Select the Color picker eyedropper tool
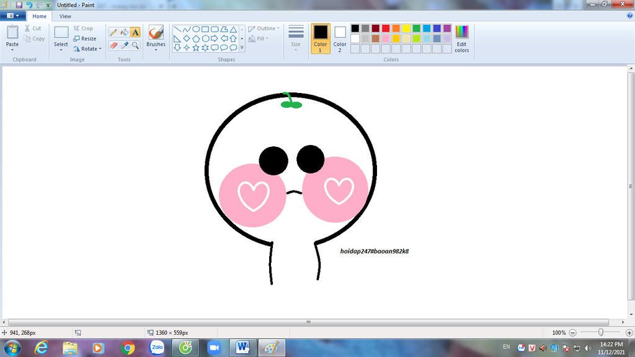 (x=124, y=45)
